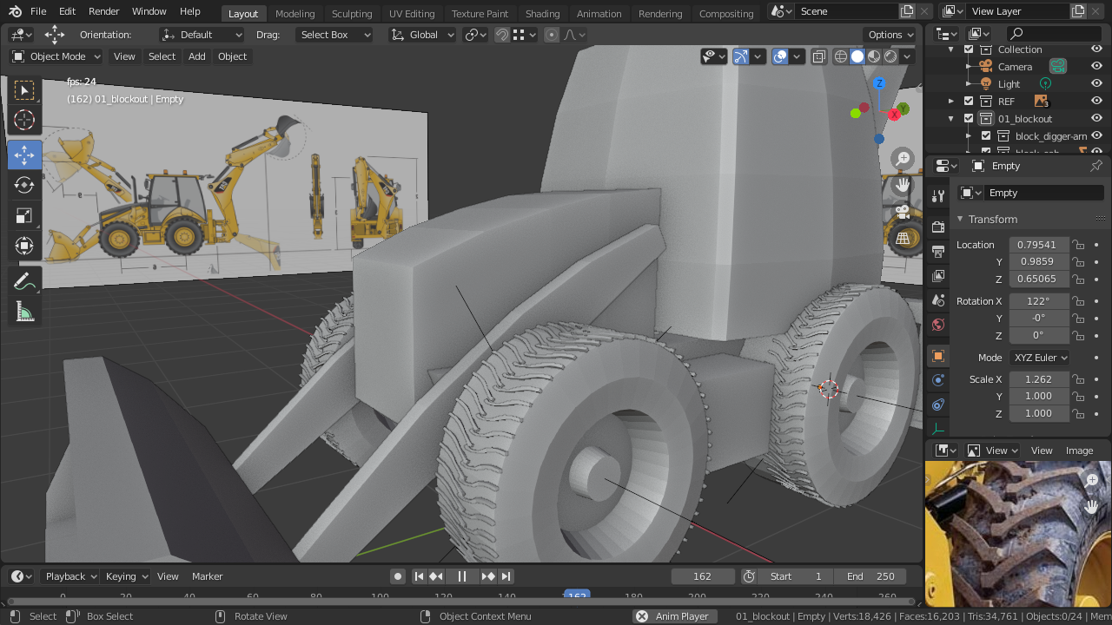Collapse the Transform panel

coord(992,220)
